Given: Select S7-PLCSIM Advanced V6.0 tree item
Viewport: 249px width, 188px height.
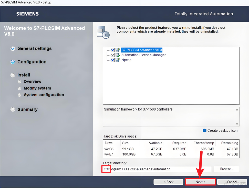Looking at the screenshot, I should [x=141, y=50].
